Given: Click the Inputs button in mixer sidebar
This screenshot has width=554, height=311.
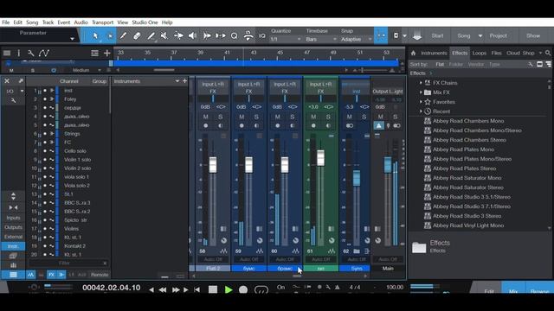Looking at the screenshot, I should pos(14,219).
